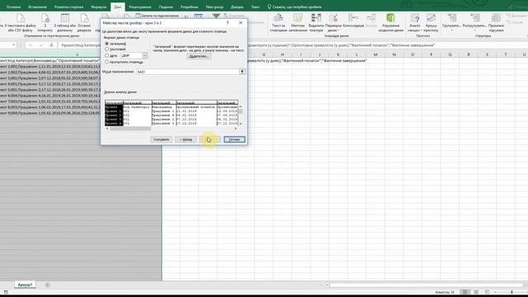
Task: Click the Advanced button in wizard
Action: click(x=199, y=56)
